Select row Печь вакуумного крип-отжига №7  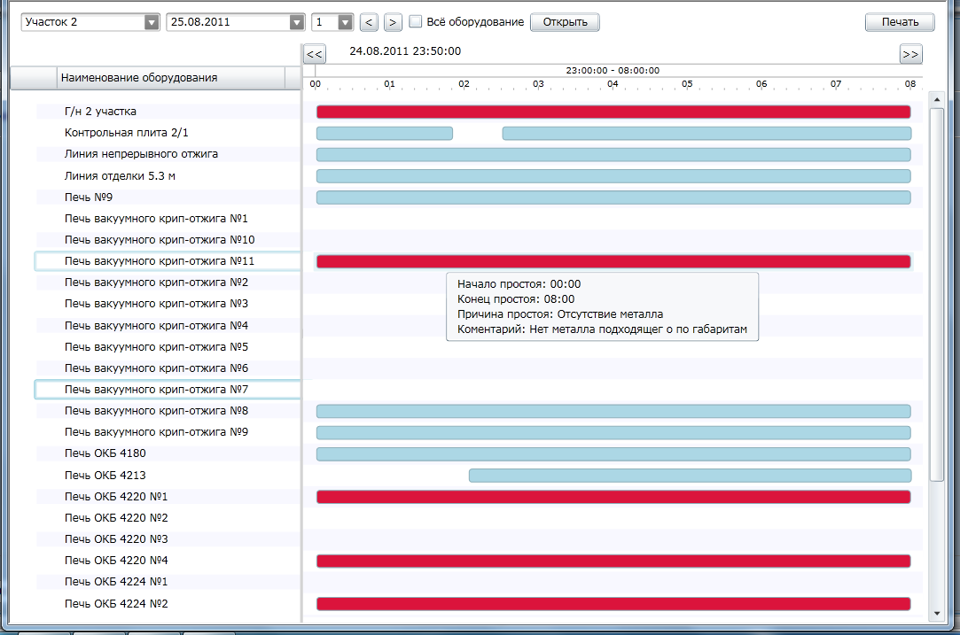click(156, 390)
